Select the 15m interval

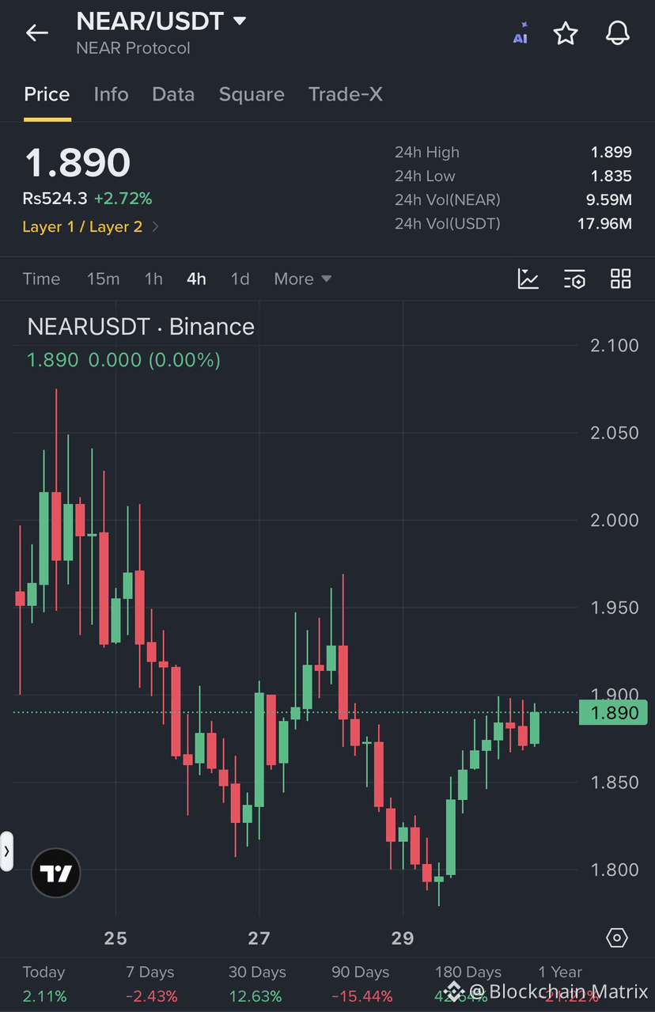tap(103, 279)
